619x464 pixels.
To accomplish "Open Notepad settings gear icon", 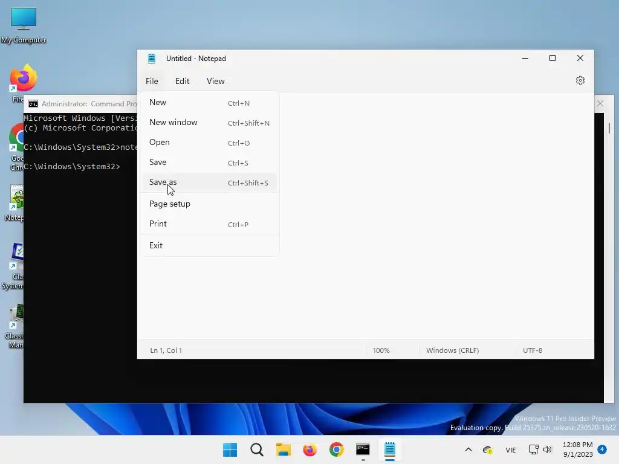I will coord(580,80).
